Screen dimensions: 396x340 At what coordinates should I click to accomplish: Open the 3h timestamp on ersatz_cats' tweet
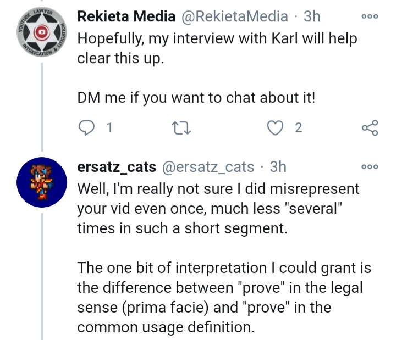[278, 167]
